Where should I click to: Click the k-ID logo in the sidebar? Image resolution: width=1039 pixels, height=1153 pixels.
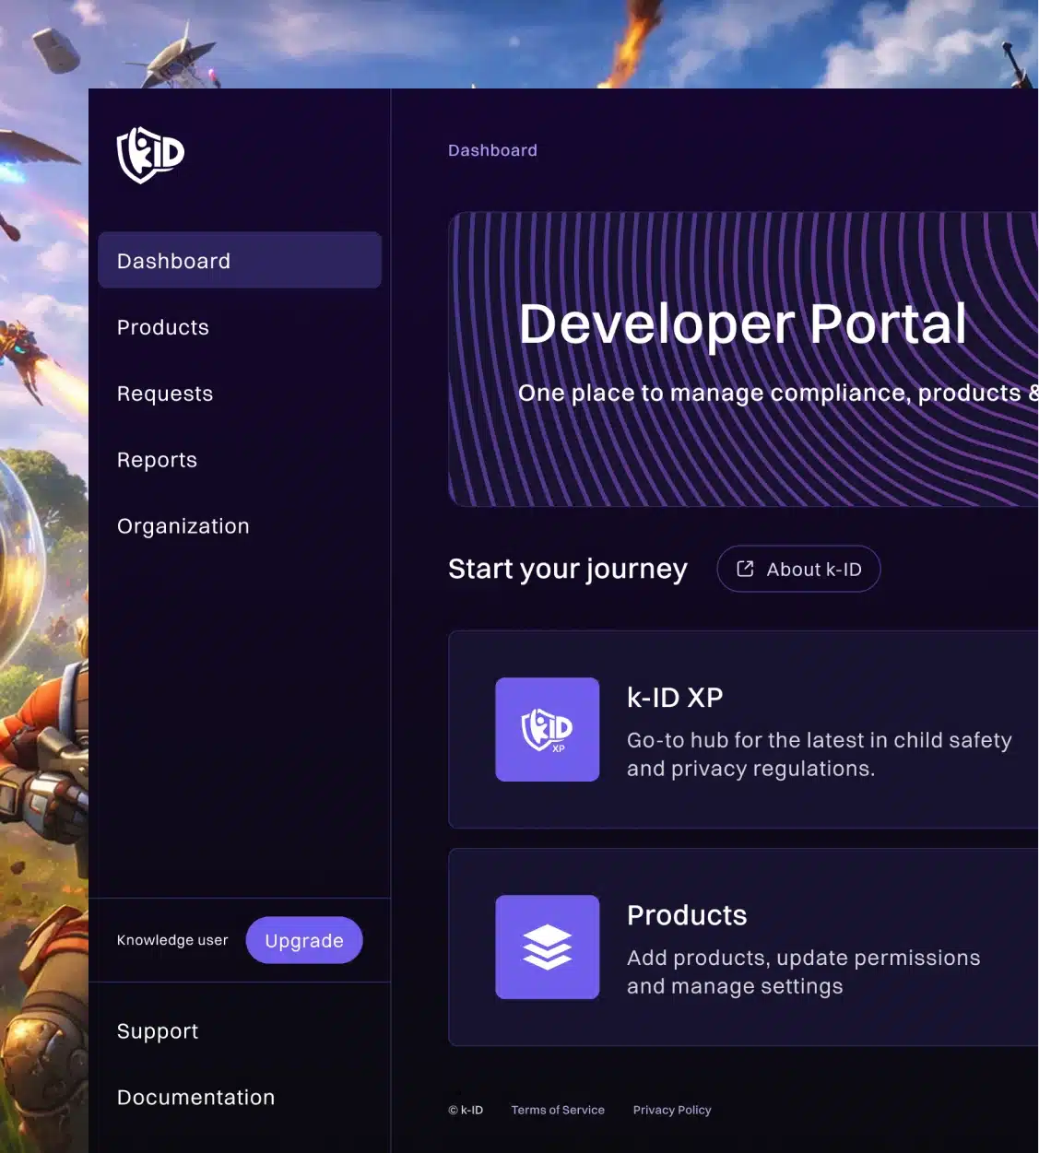(149, 155)
